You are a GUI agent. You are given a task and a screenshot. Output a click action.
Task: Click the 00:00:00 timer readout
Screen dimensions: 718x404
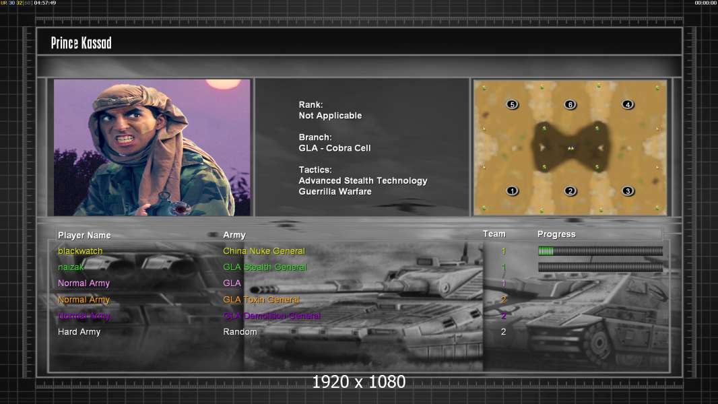pyautogui.click(x=706, y=3)
